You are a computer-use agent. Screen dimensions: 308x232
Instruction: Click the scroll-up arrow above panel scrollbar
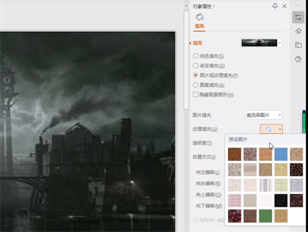pos(186,6)
